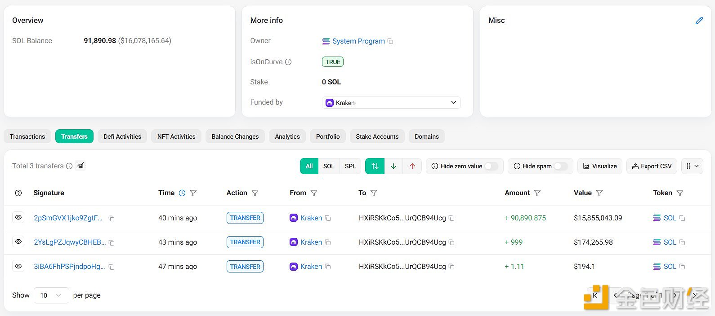Click the Export CSV button
This screenshot has width=715, height=316.
652,166
